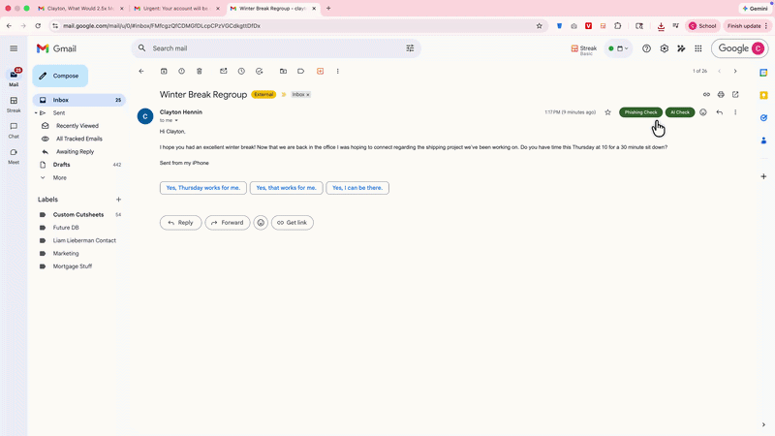Print the email using printer icon

point(721,94)
